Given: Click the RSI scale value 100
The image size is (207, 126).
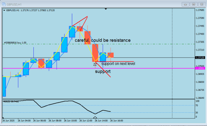Looking at the screenshot, I should pyautogui.click(x=197, y=101).
